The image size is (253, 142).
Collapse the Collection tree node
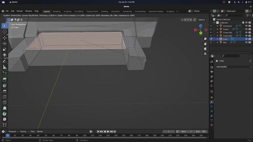click(x=214, y=23)
